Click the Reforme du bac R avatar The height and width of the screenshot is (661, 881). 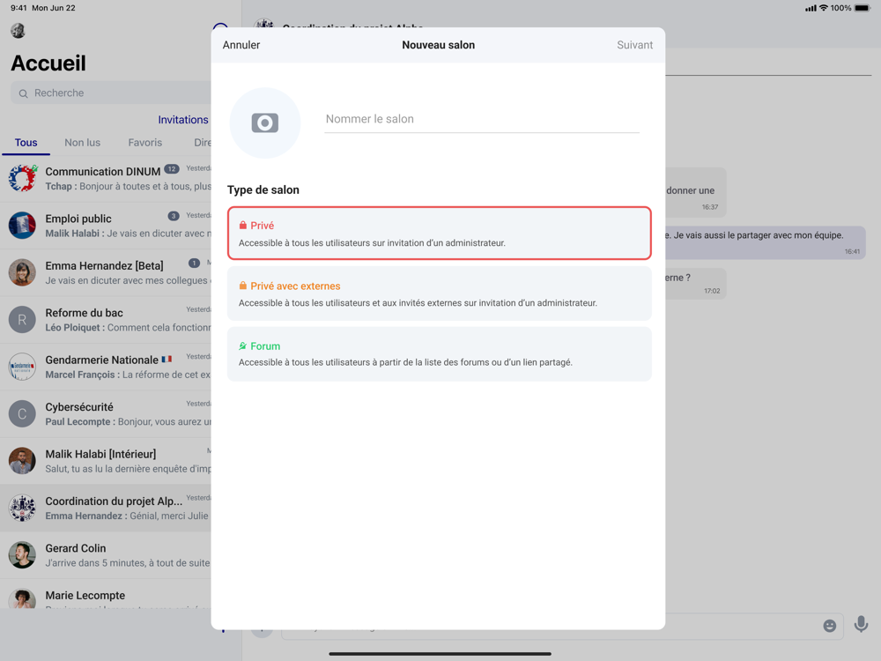(x=23, y=320)
